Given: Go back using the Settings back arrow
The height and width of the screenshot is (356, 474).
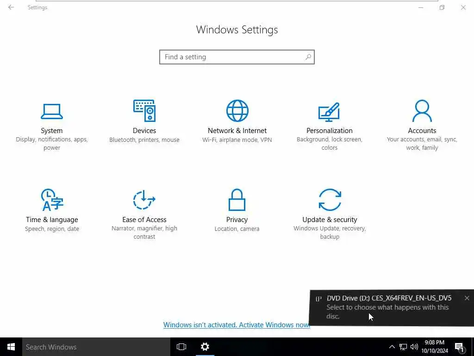Looking at the screenshot, I should 11,7.
